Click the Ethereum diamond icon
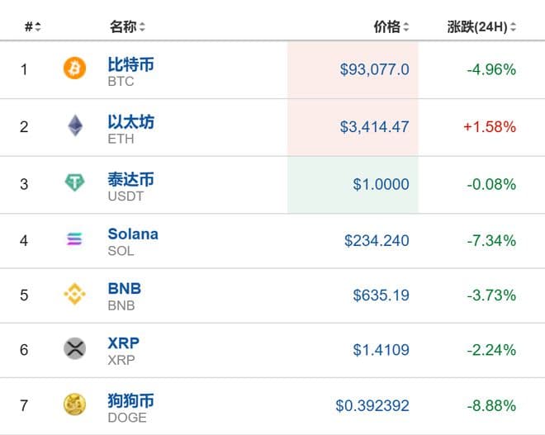Image resolution: width=545 pixels, height=435 pixels. [x=74, y=126]
